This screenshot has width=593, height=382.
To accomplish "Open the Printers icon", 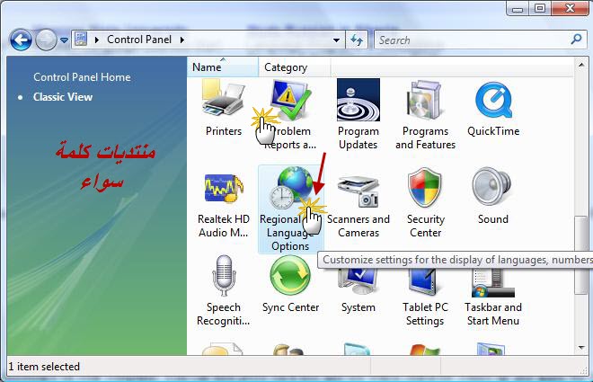I will pos(224,99).
